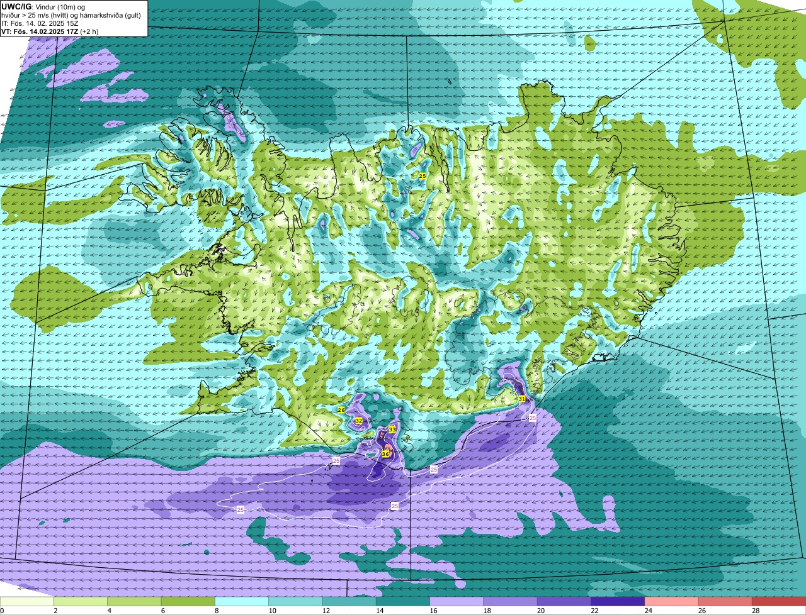Click the initial time 'IT: Fös. 14. 02. 2025 15Z'

point(40,23)
